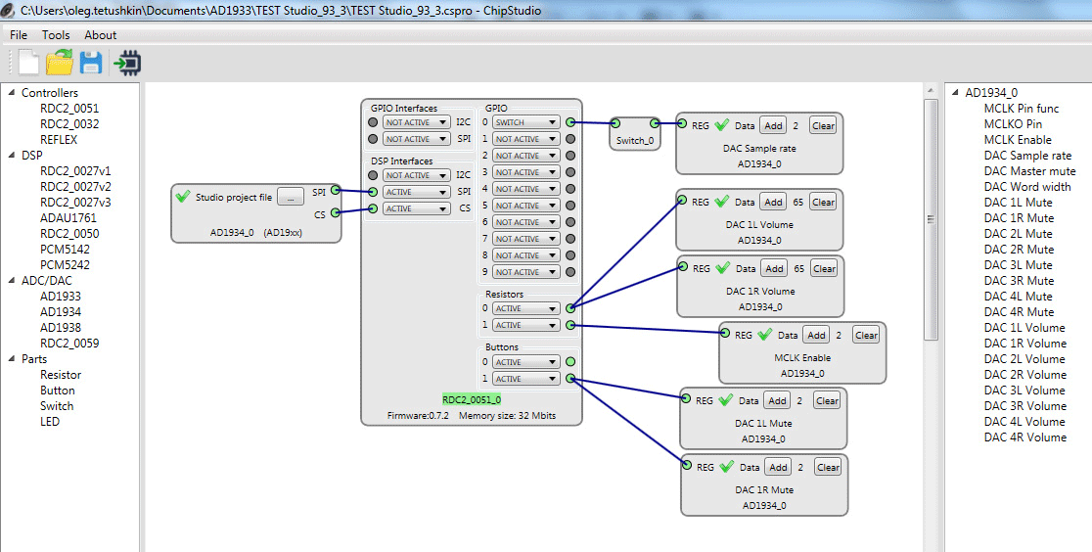Image resolution: width=1092 pixels, height=552 pixels.
Task: Click the canvas vertical scrollbar thumb
Action: (931, 219)
